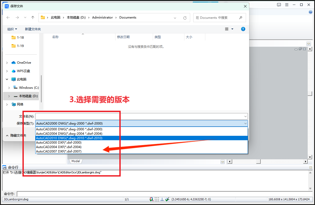This screenshot has height=205, width=315.
Task: Select AutoCAD2010 DWG save type
Action: (x=142, y=138)
